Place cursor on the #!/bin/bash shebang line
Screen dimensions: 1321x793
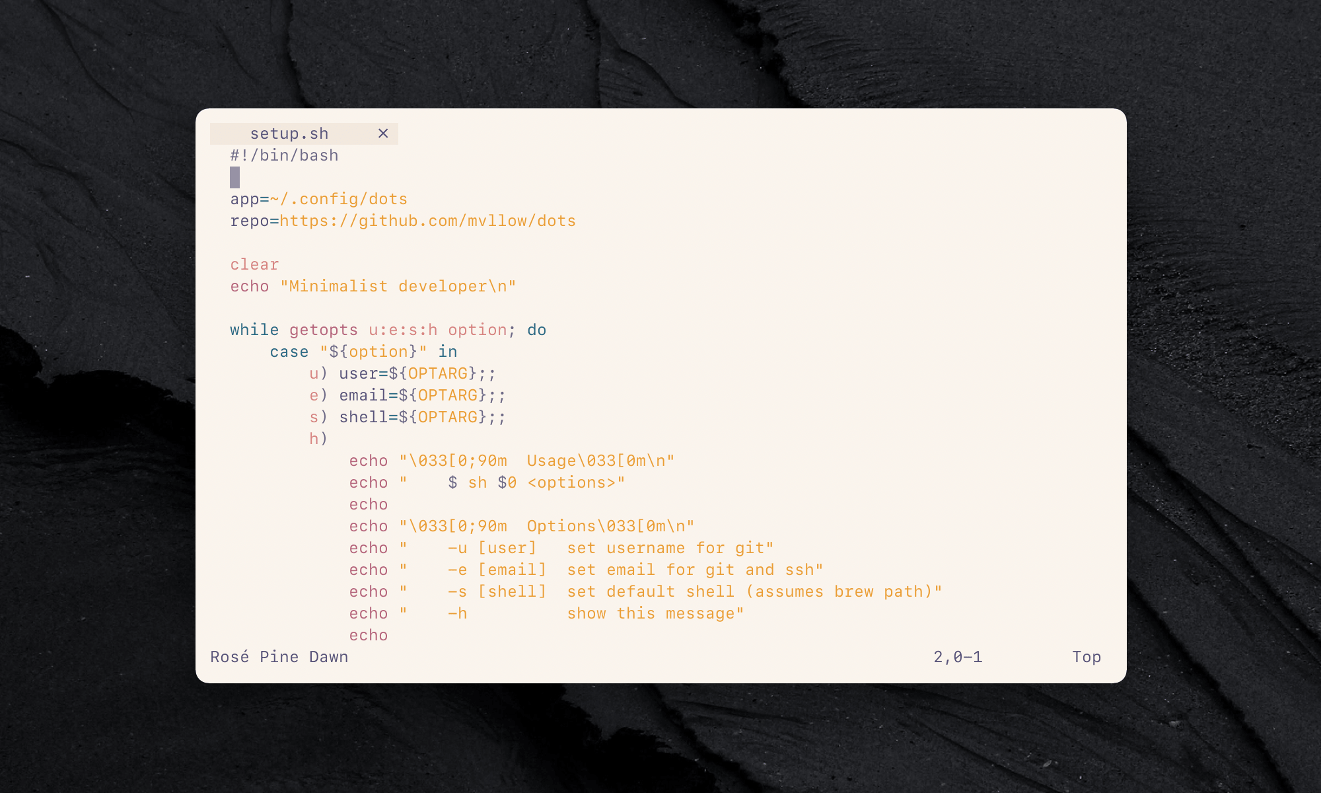284,155
